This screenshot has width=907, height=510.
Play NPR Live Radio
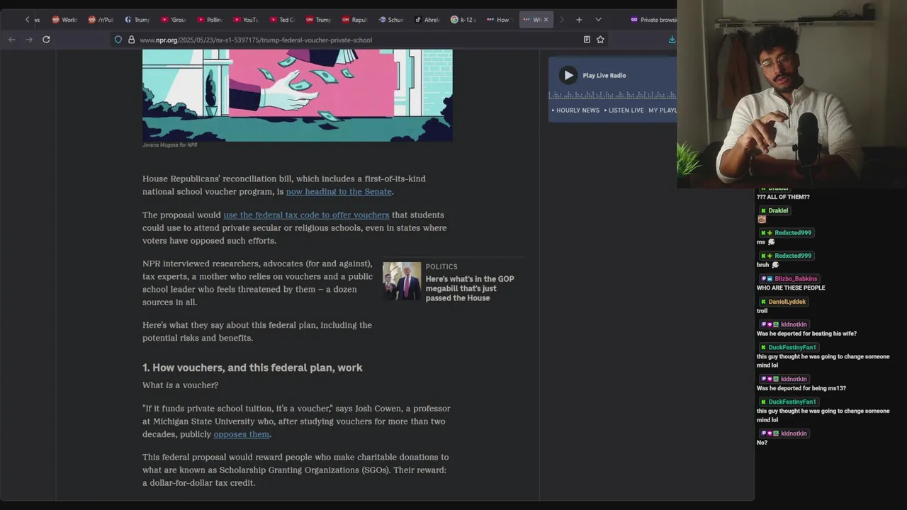568,75
